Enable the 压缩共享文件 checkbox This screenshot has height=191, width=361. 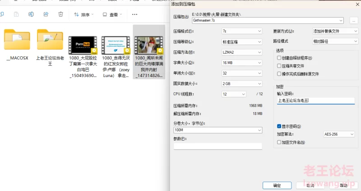pos(279,66)
